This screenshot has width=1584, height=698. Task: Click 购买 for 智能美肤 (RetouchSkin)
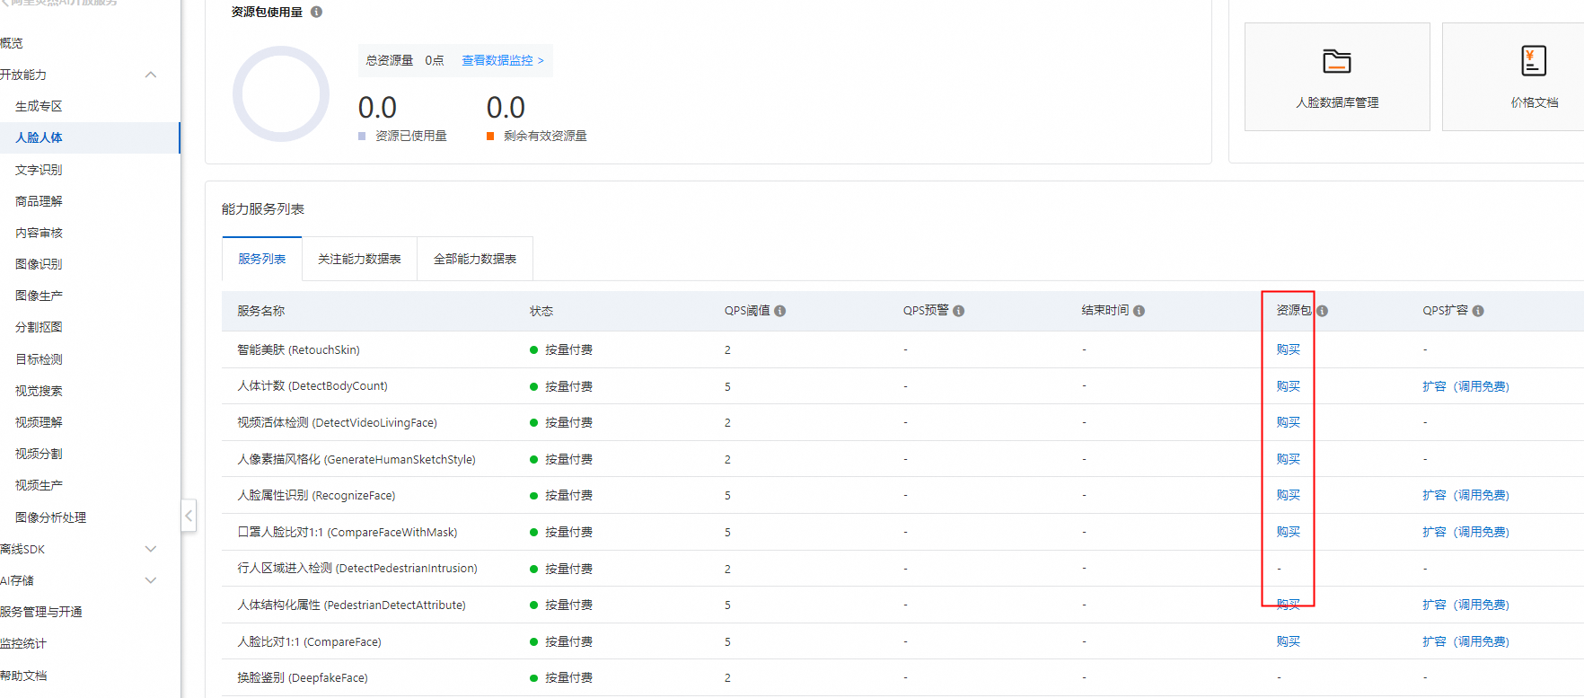1289,349
